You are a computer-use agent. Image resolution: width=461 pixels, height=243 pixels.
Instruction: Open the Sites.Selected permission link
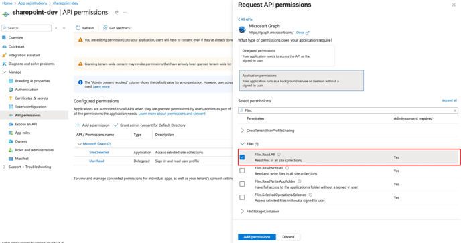coord(99,152)
